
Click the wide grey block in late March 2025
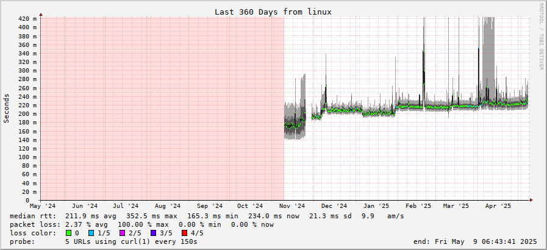point(488,59)
